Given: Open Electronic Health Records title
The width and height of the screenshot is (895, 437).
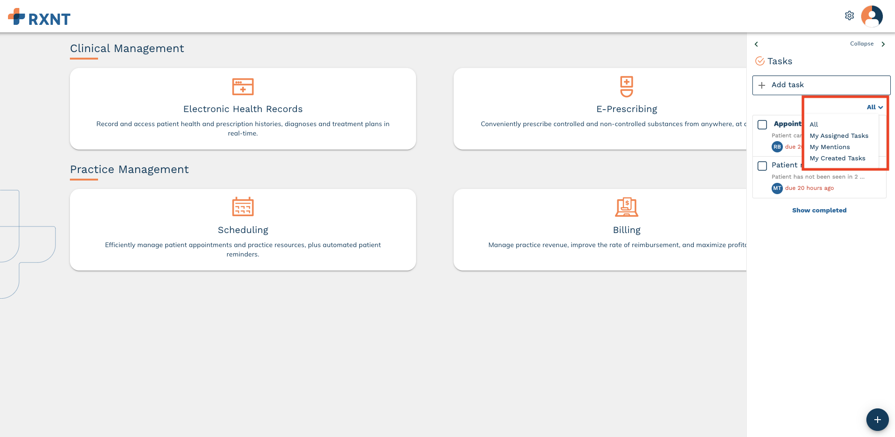Looking at the screenshot, I should tap(243, 109).
